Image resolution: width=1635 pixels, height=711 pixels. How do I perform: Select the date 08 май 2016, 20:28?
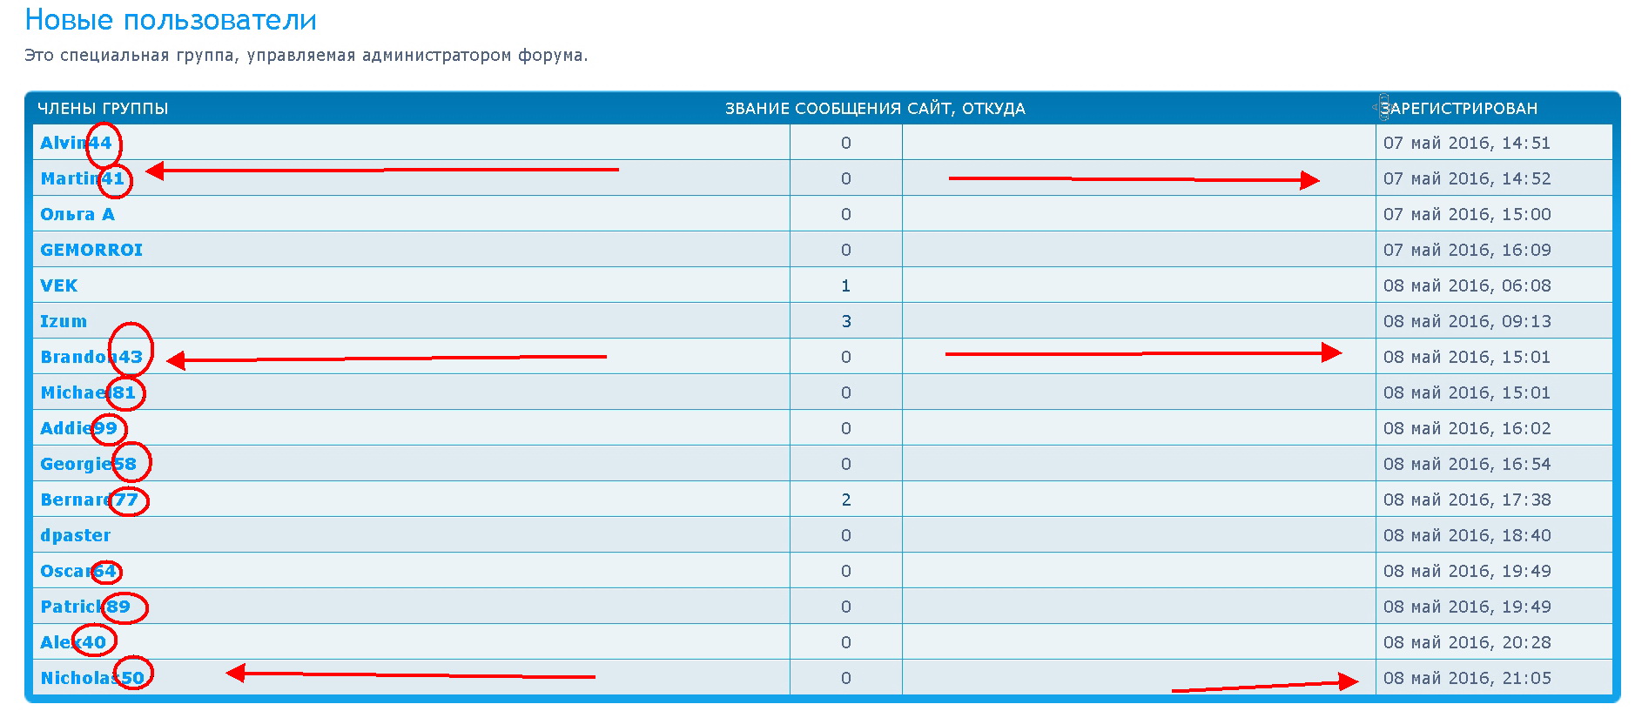[1467, 642]
